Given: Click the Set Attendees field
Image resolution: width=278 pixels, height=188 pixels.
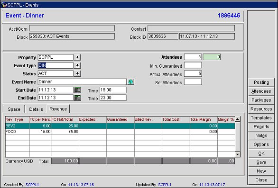Looking at the screenshot, I should tap(193, 82).
